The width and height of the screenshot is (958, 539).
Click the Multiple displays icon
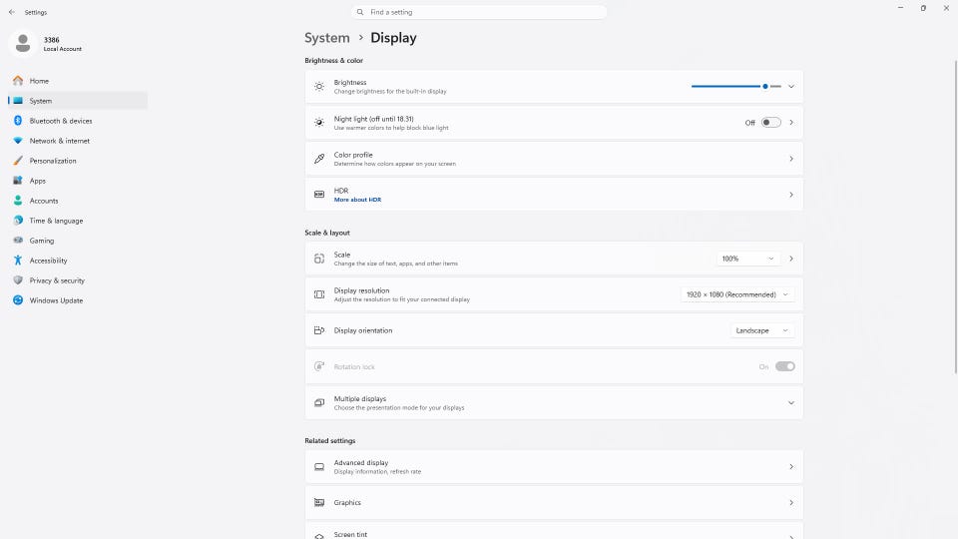[319, 402]
